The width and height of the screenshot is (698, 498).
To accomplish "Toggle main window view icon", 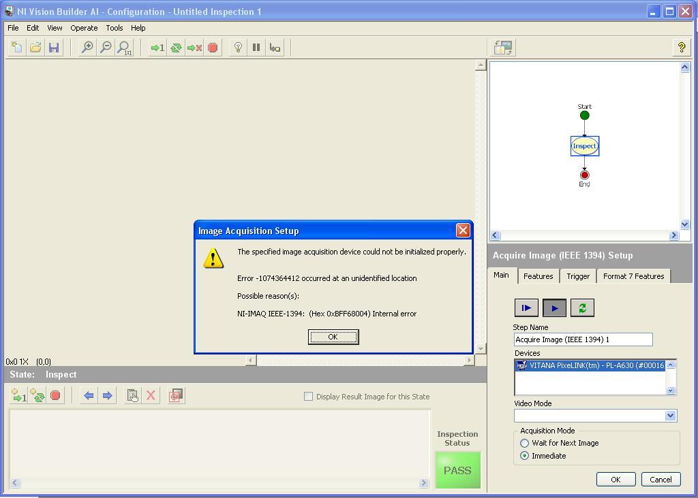I will [x=503, y=48].
